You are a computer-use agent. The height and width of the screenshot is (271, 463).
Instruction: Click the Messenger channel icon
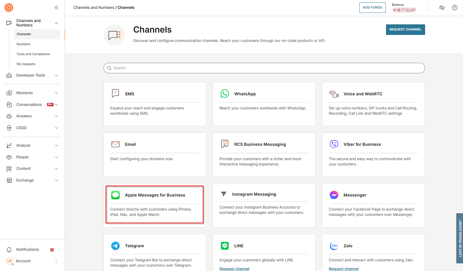(334, 195)
